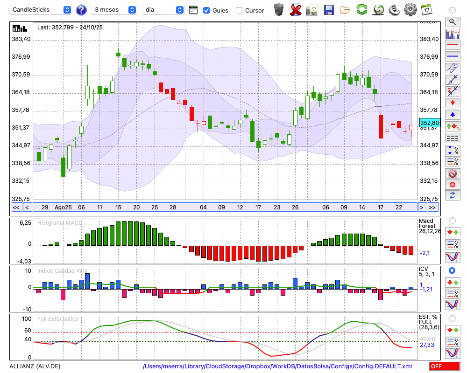Viewport: 467px width, 373px height.
Task: Select the red horizontal line drawing tool
Action: point(452,45)
